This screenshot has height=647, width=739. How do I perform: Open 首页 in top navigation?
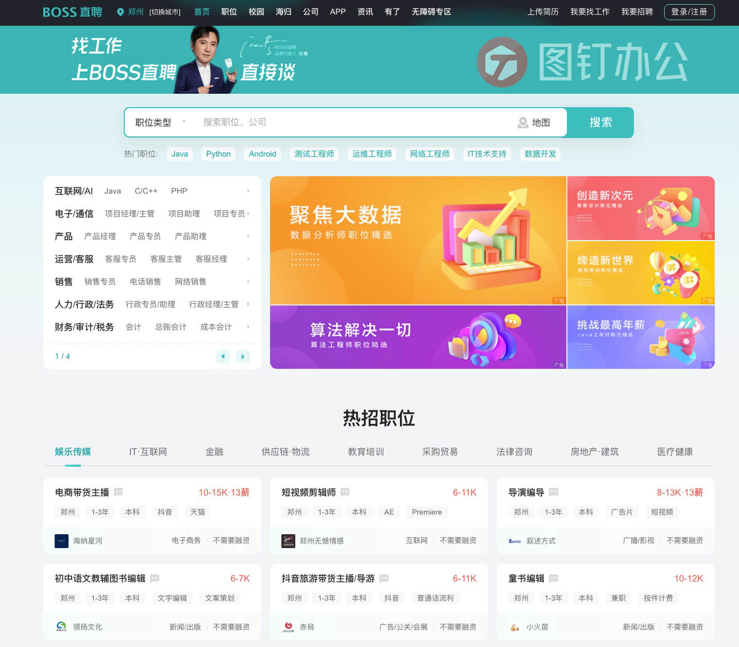pos(201,11)
